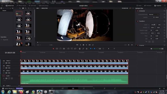Toggle the Position Lock padlock icon
This screenshot has height=94, width=167.
tap(87, 49)
